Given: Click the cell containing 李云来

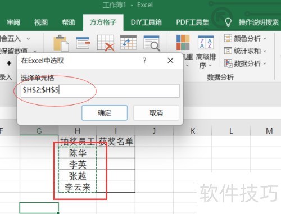Looking at the screenshot, I should coord(78,187).
